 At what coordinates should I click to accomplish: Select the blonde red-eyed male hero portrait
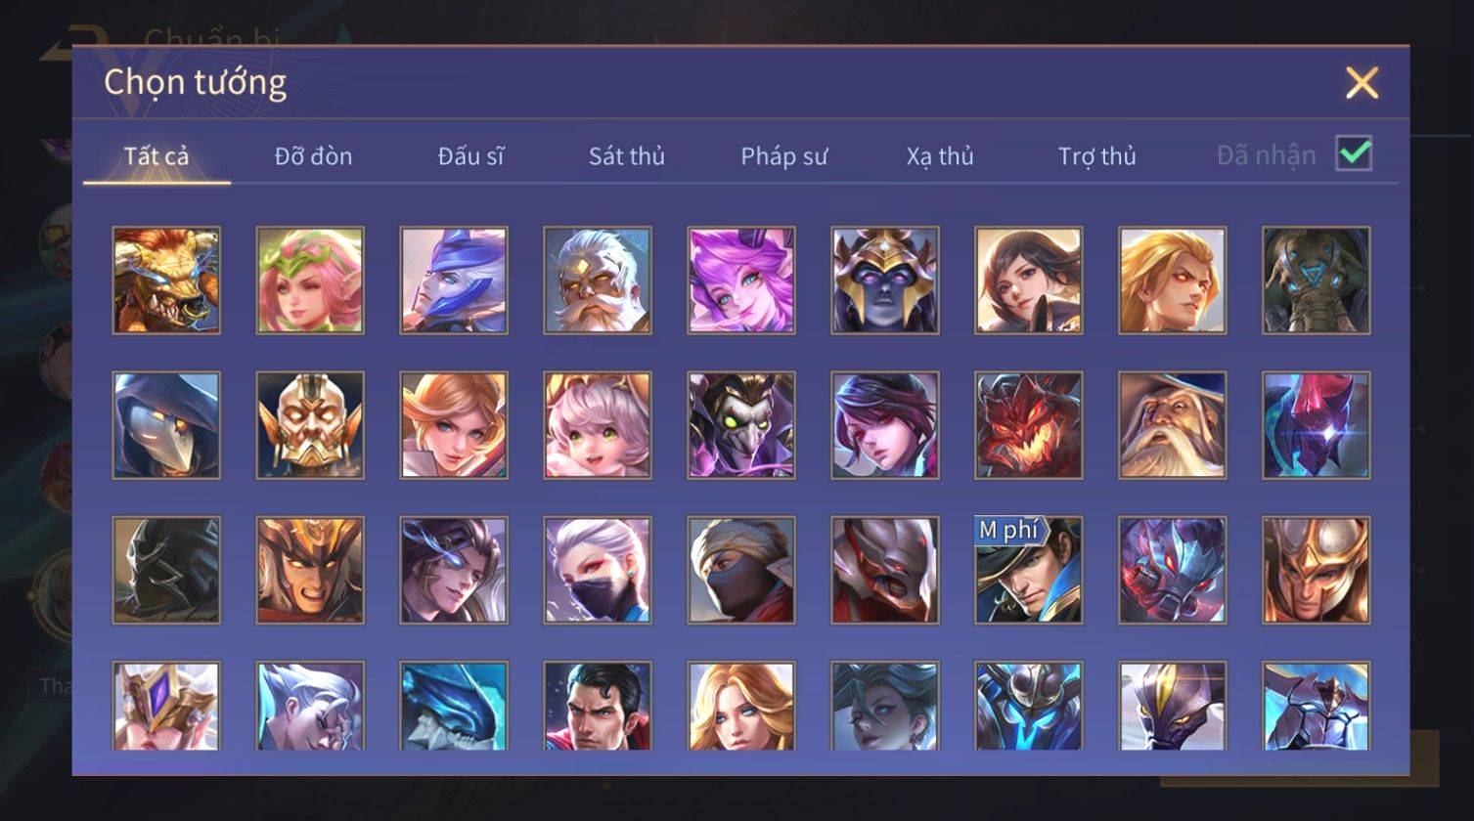click(x=1173, y=281)
